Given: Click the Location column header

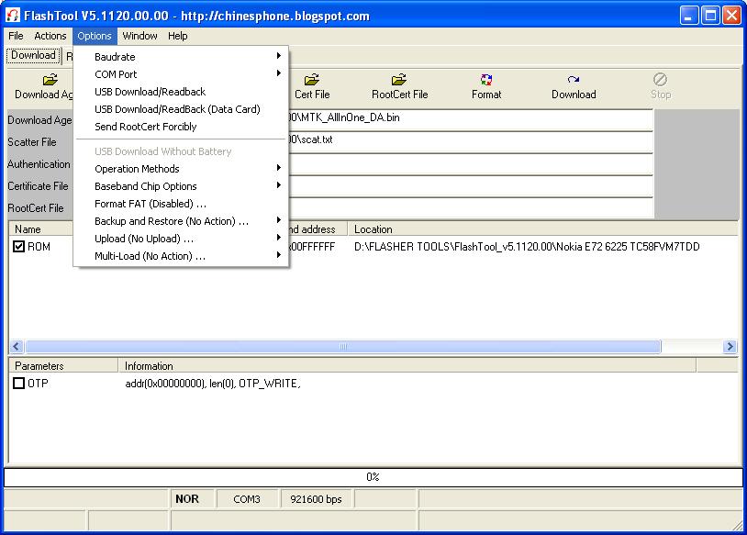Looking at the screenshot, I should (542, 229).
